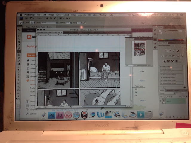Select the Zoom tool in the toolbox
This screenshot has height=143, width=191.
(x=18, y=96)
